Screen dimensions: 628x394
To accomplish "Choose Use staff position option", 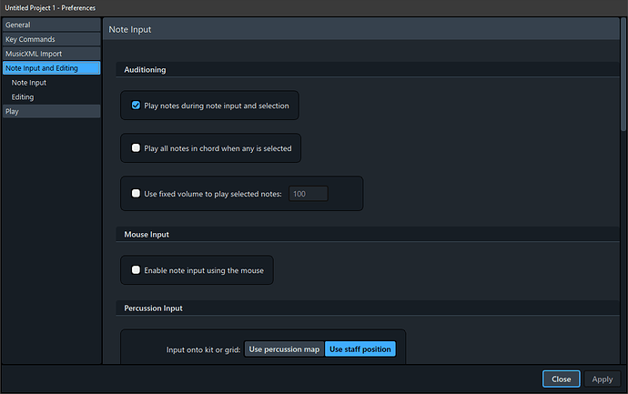I will pos(361,349).
